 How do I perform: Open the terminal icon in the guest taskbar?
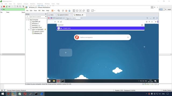tap(63, 81)
